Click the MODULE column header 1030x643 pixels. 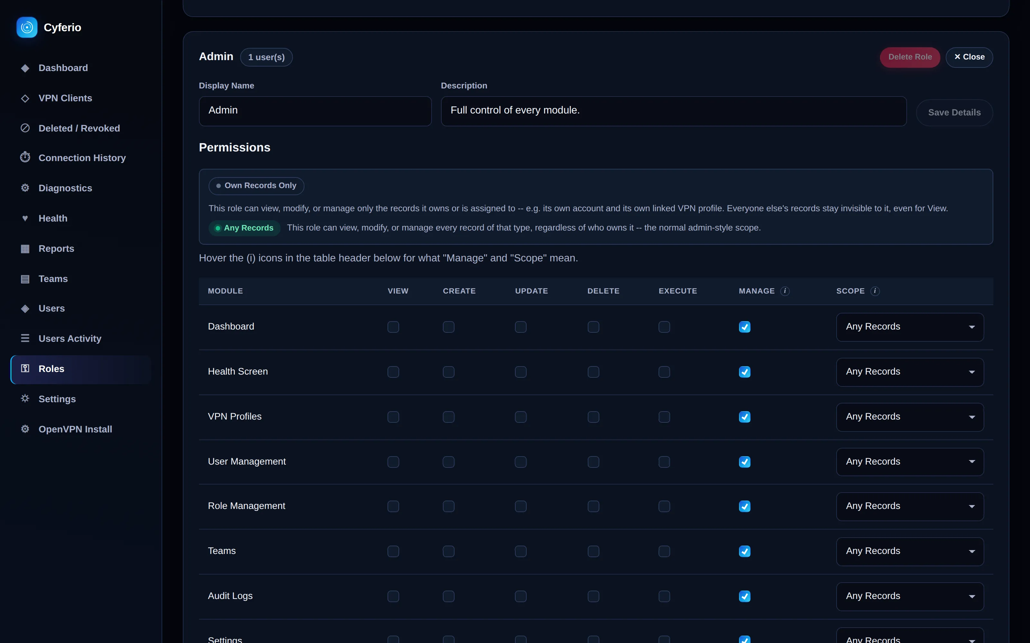pyautogui.click(x=225, y=291)
